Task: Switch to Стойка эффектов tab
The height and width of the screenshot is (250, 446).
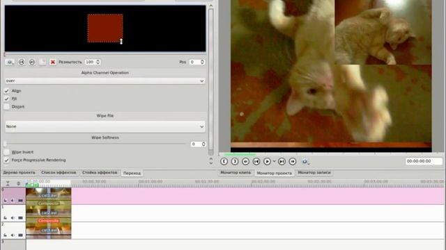Action: click(100, 173)
